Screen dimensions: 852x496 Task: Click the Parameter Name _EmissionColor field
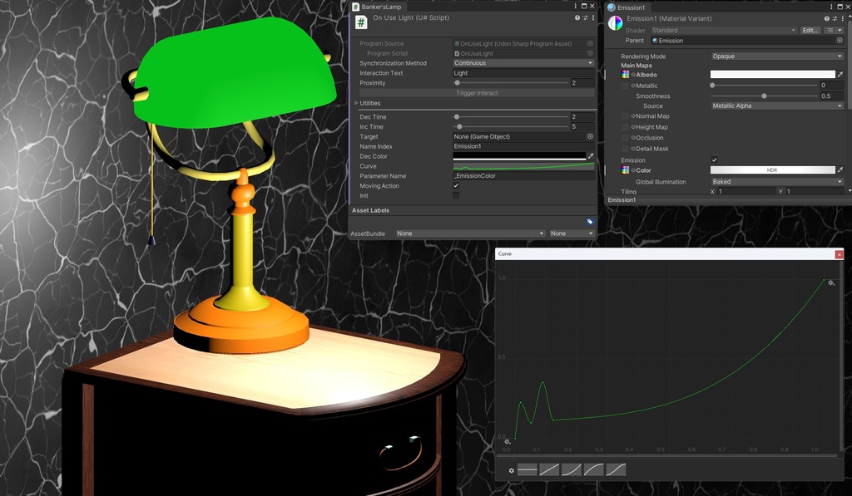pyautogui.click(x=523, y=176)
